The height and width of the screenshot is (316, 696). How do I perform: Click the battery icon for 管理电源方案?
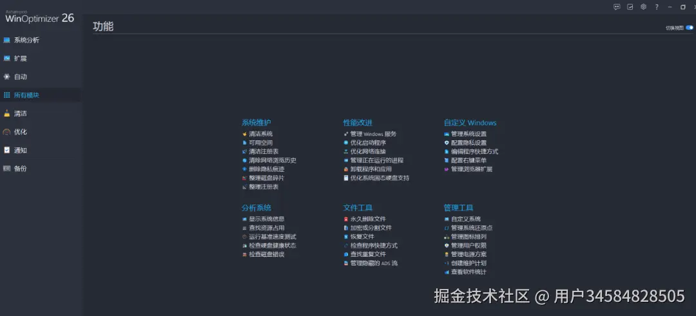click(x=447, y=254)
